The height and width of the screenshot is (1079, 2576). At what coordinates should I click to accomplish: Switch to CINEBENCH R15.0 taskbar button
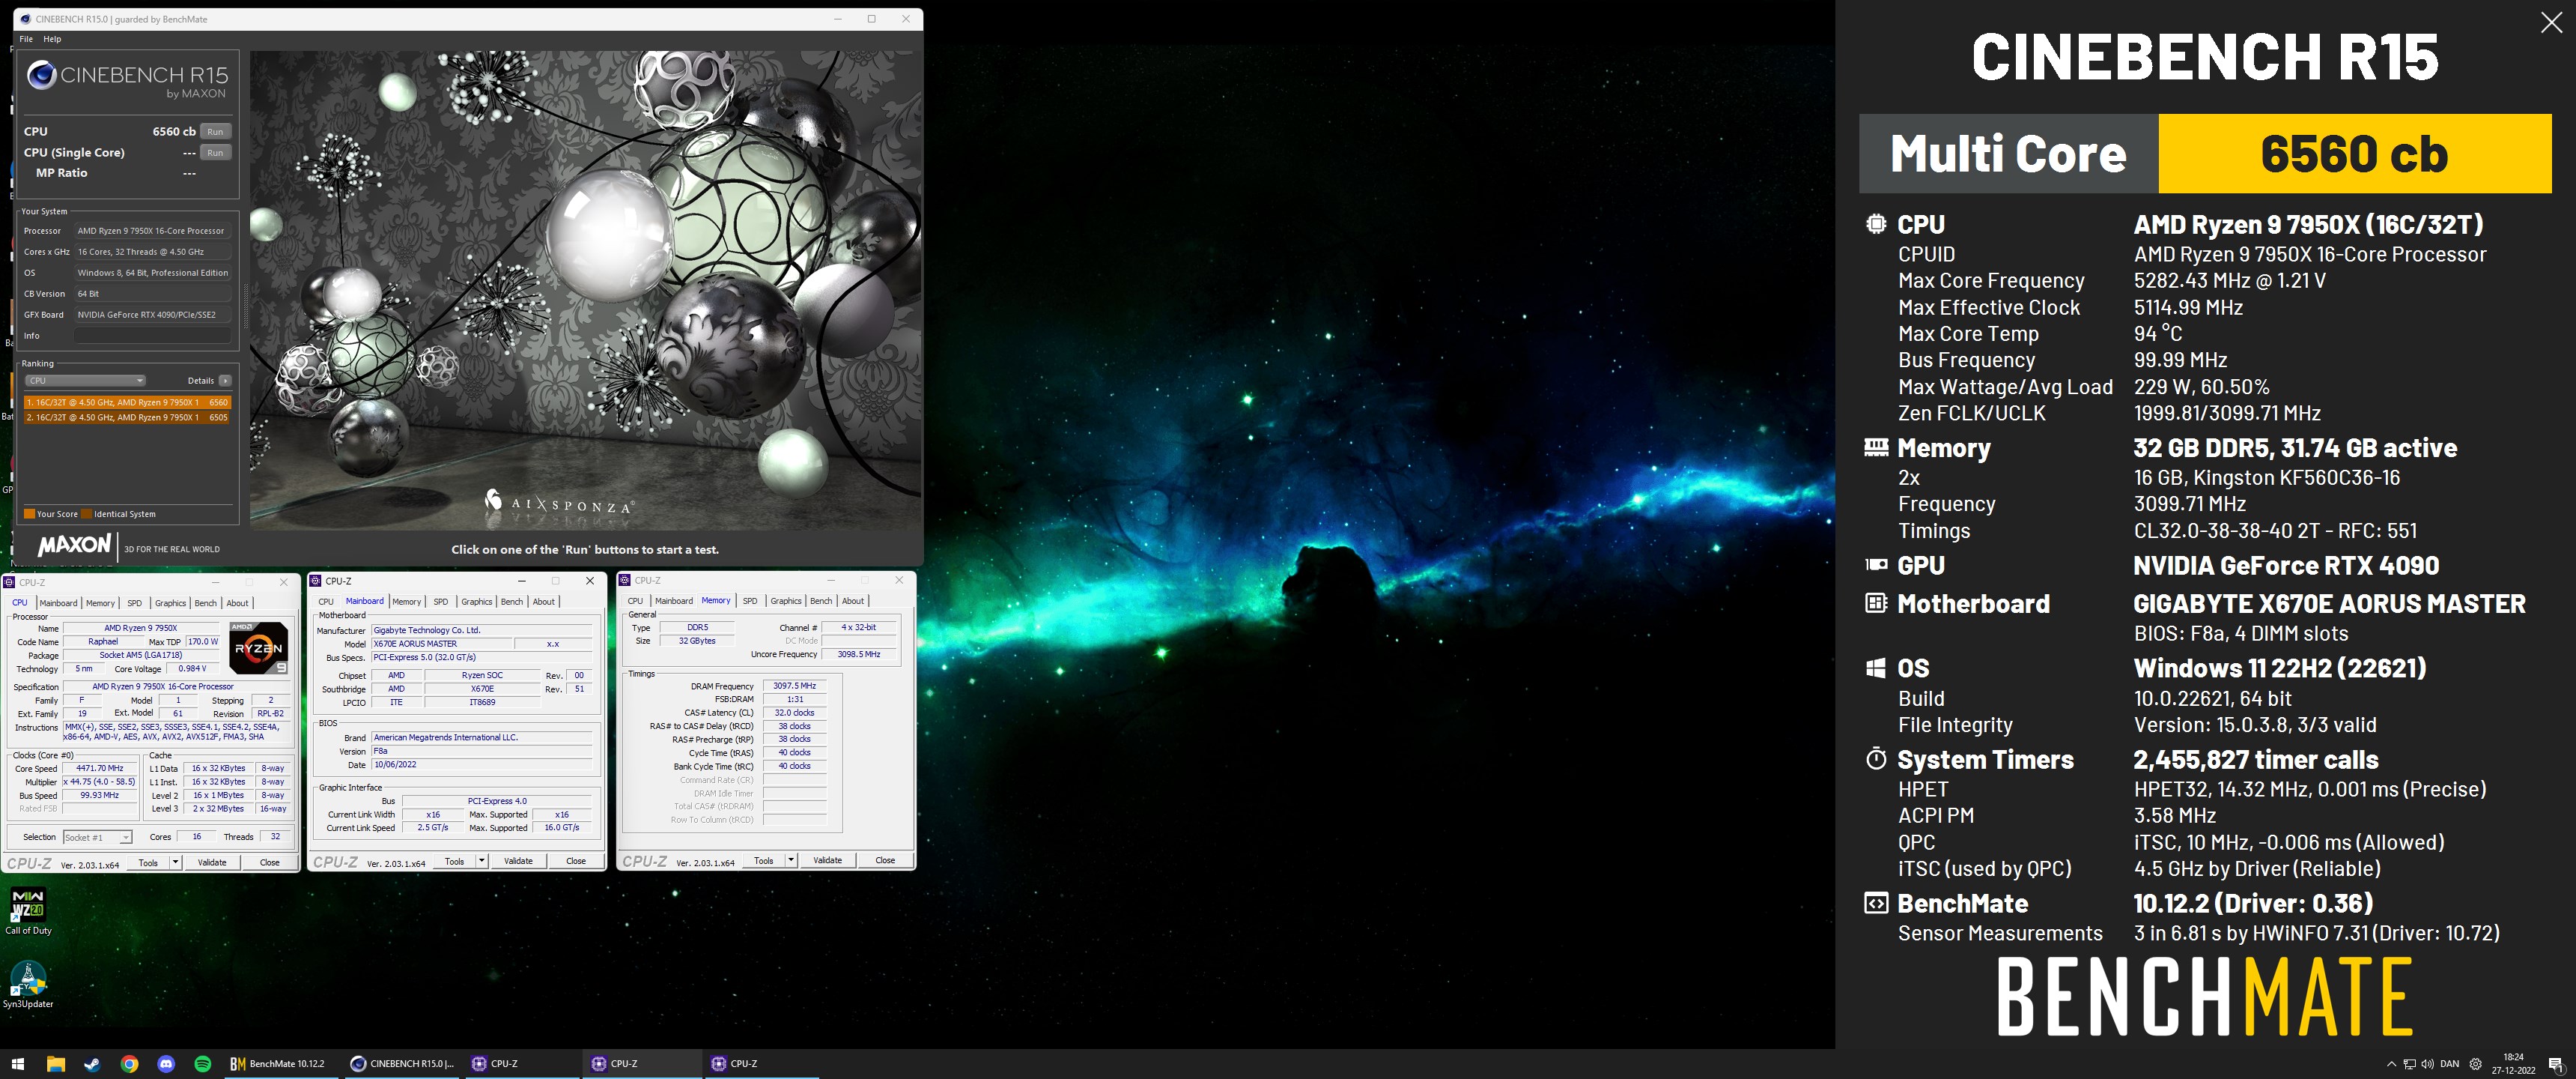tap(402, 1064)
